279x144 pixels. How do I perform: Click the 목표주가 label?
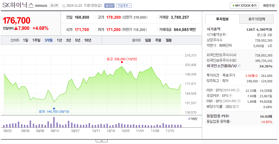tap(229, 75)
